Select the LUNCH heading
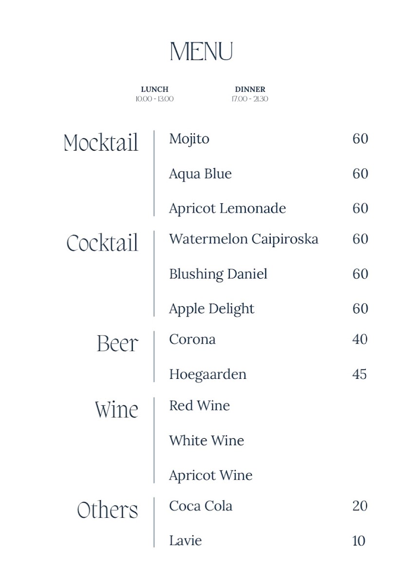The image size is (410, 585). tap(154, 89)
